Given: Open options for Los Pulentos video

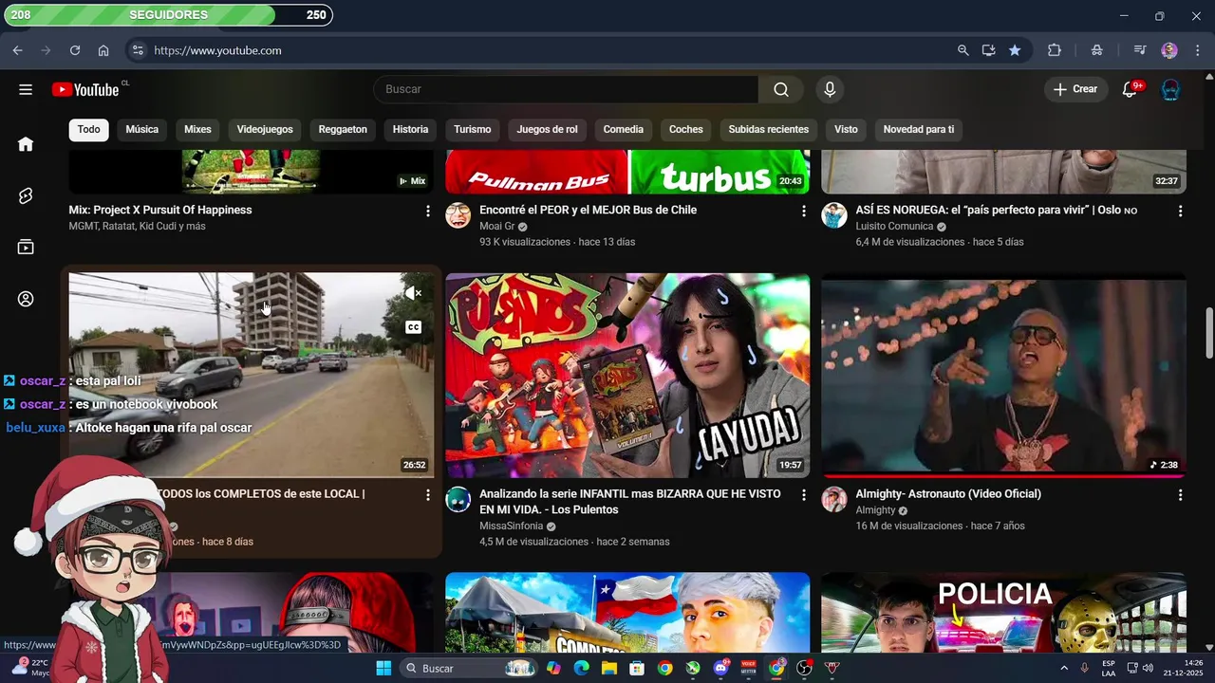Looking at the screenshot, I should click(x=803, y=494).
